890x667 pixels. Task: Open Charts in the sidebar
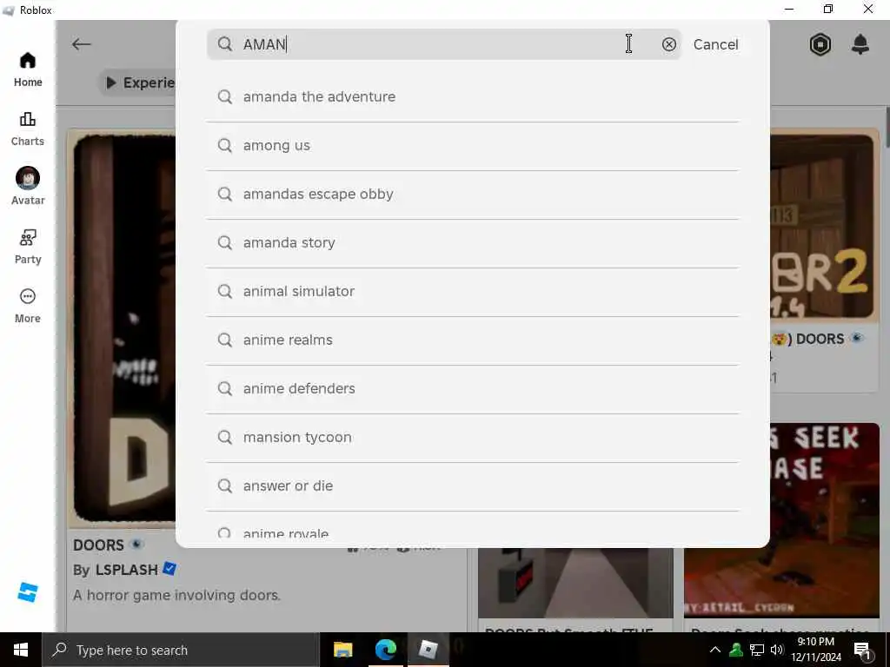pos(27,129)
